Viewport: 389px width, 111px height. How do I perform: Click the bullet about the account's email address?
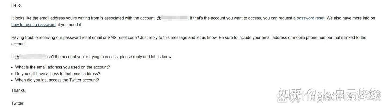tap(63, 67)
